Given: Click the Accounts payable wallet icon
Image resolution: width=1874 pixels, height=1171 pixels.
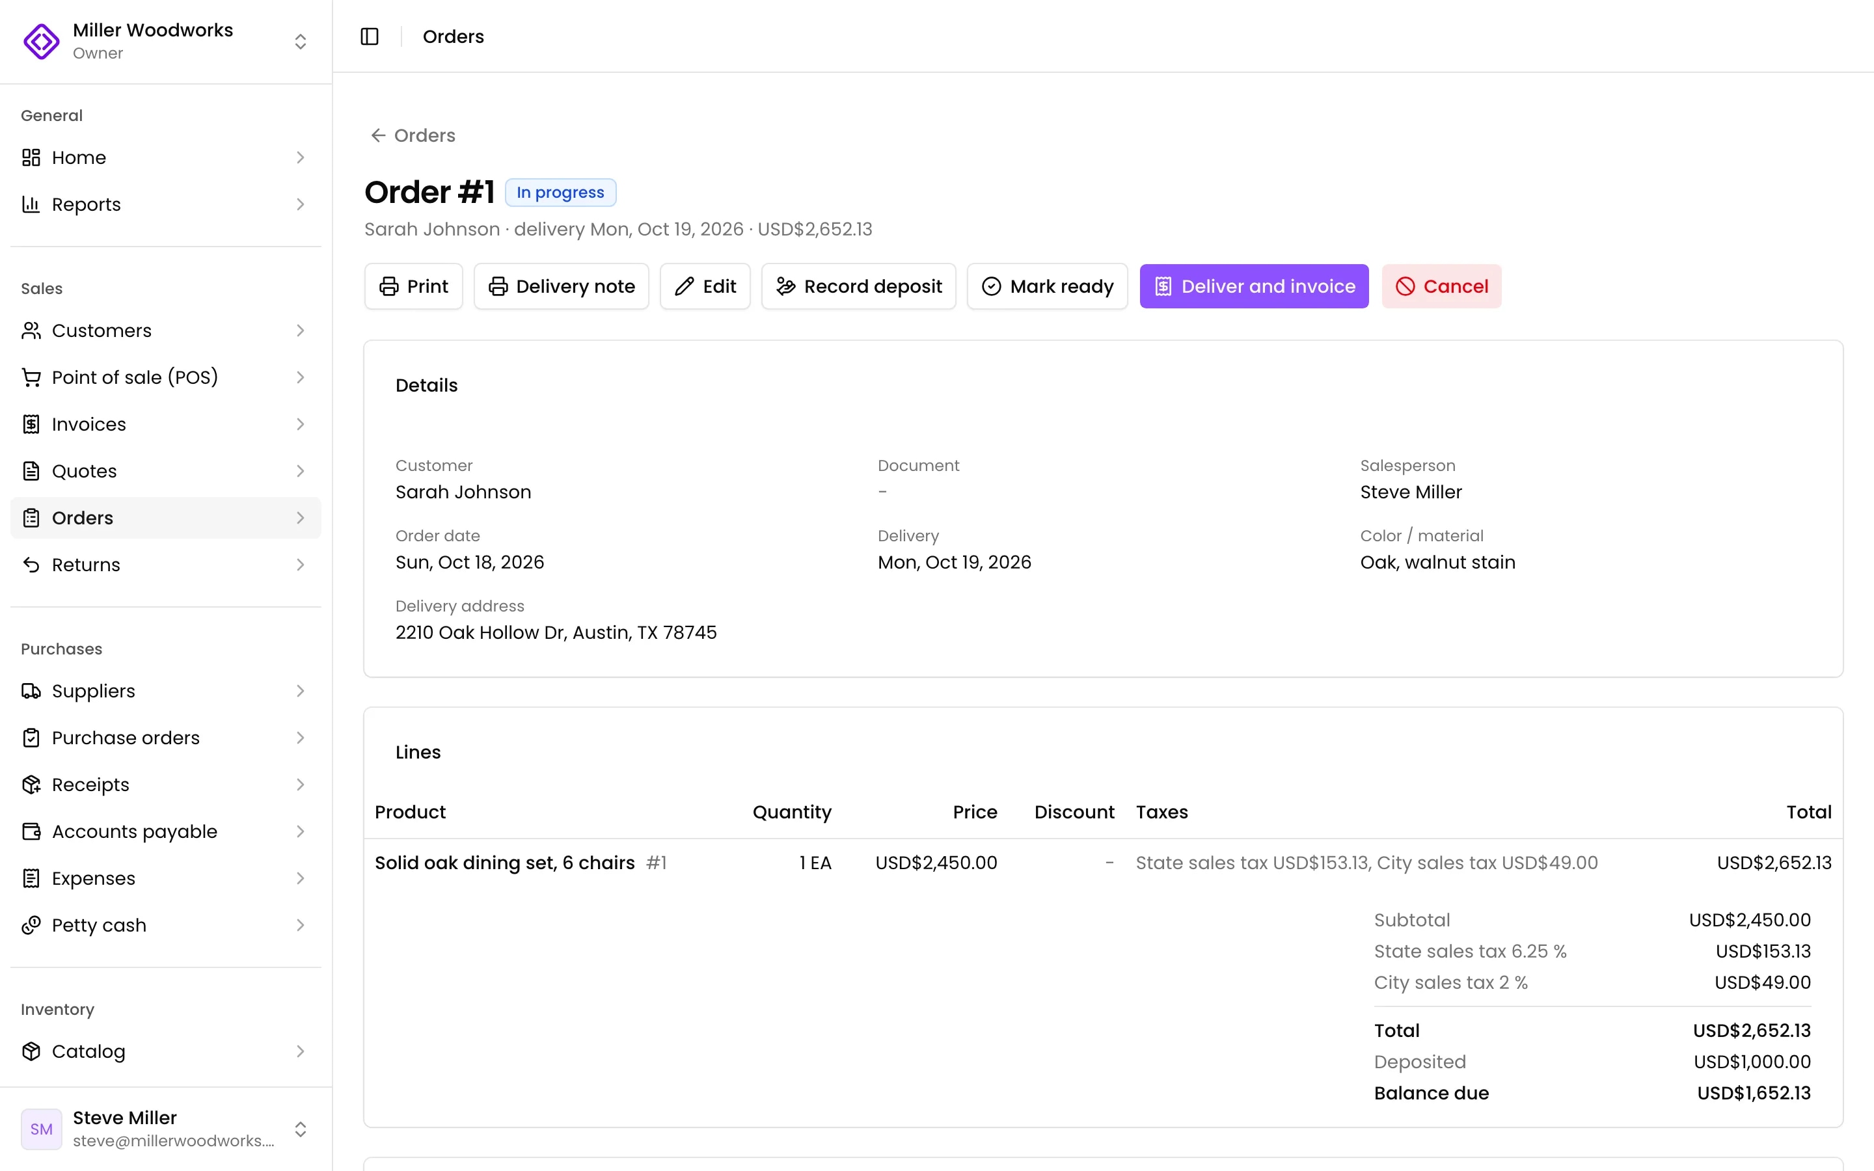Looking at the screenshot, I should (31, 832).
